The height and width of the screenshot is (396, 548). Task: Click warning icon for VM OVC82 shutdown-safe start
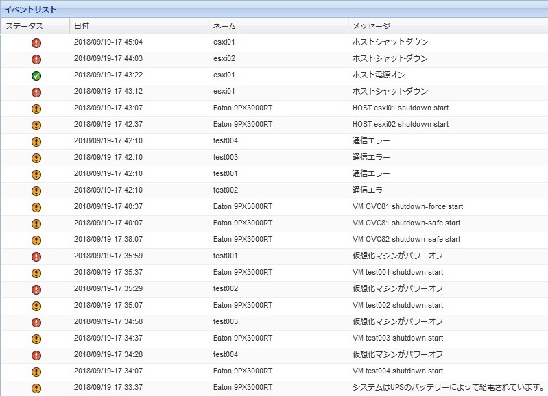36,240
